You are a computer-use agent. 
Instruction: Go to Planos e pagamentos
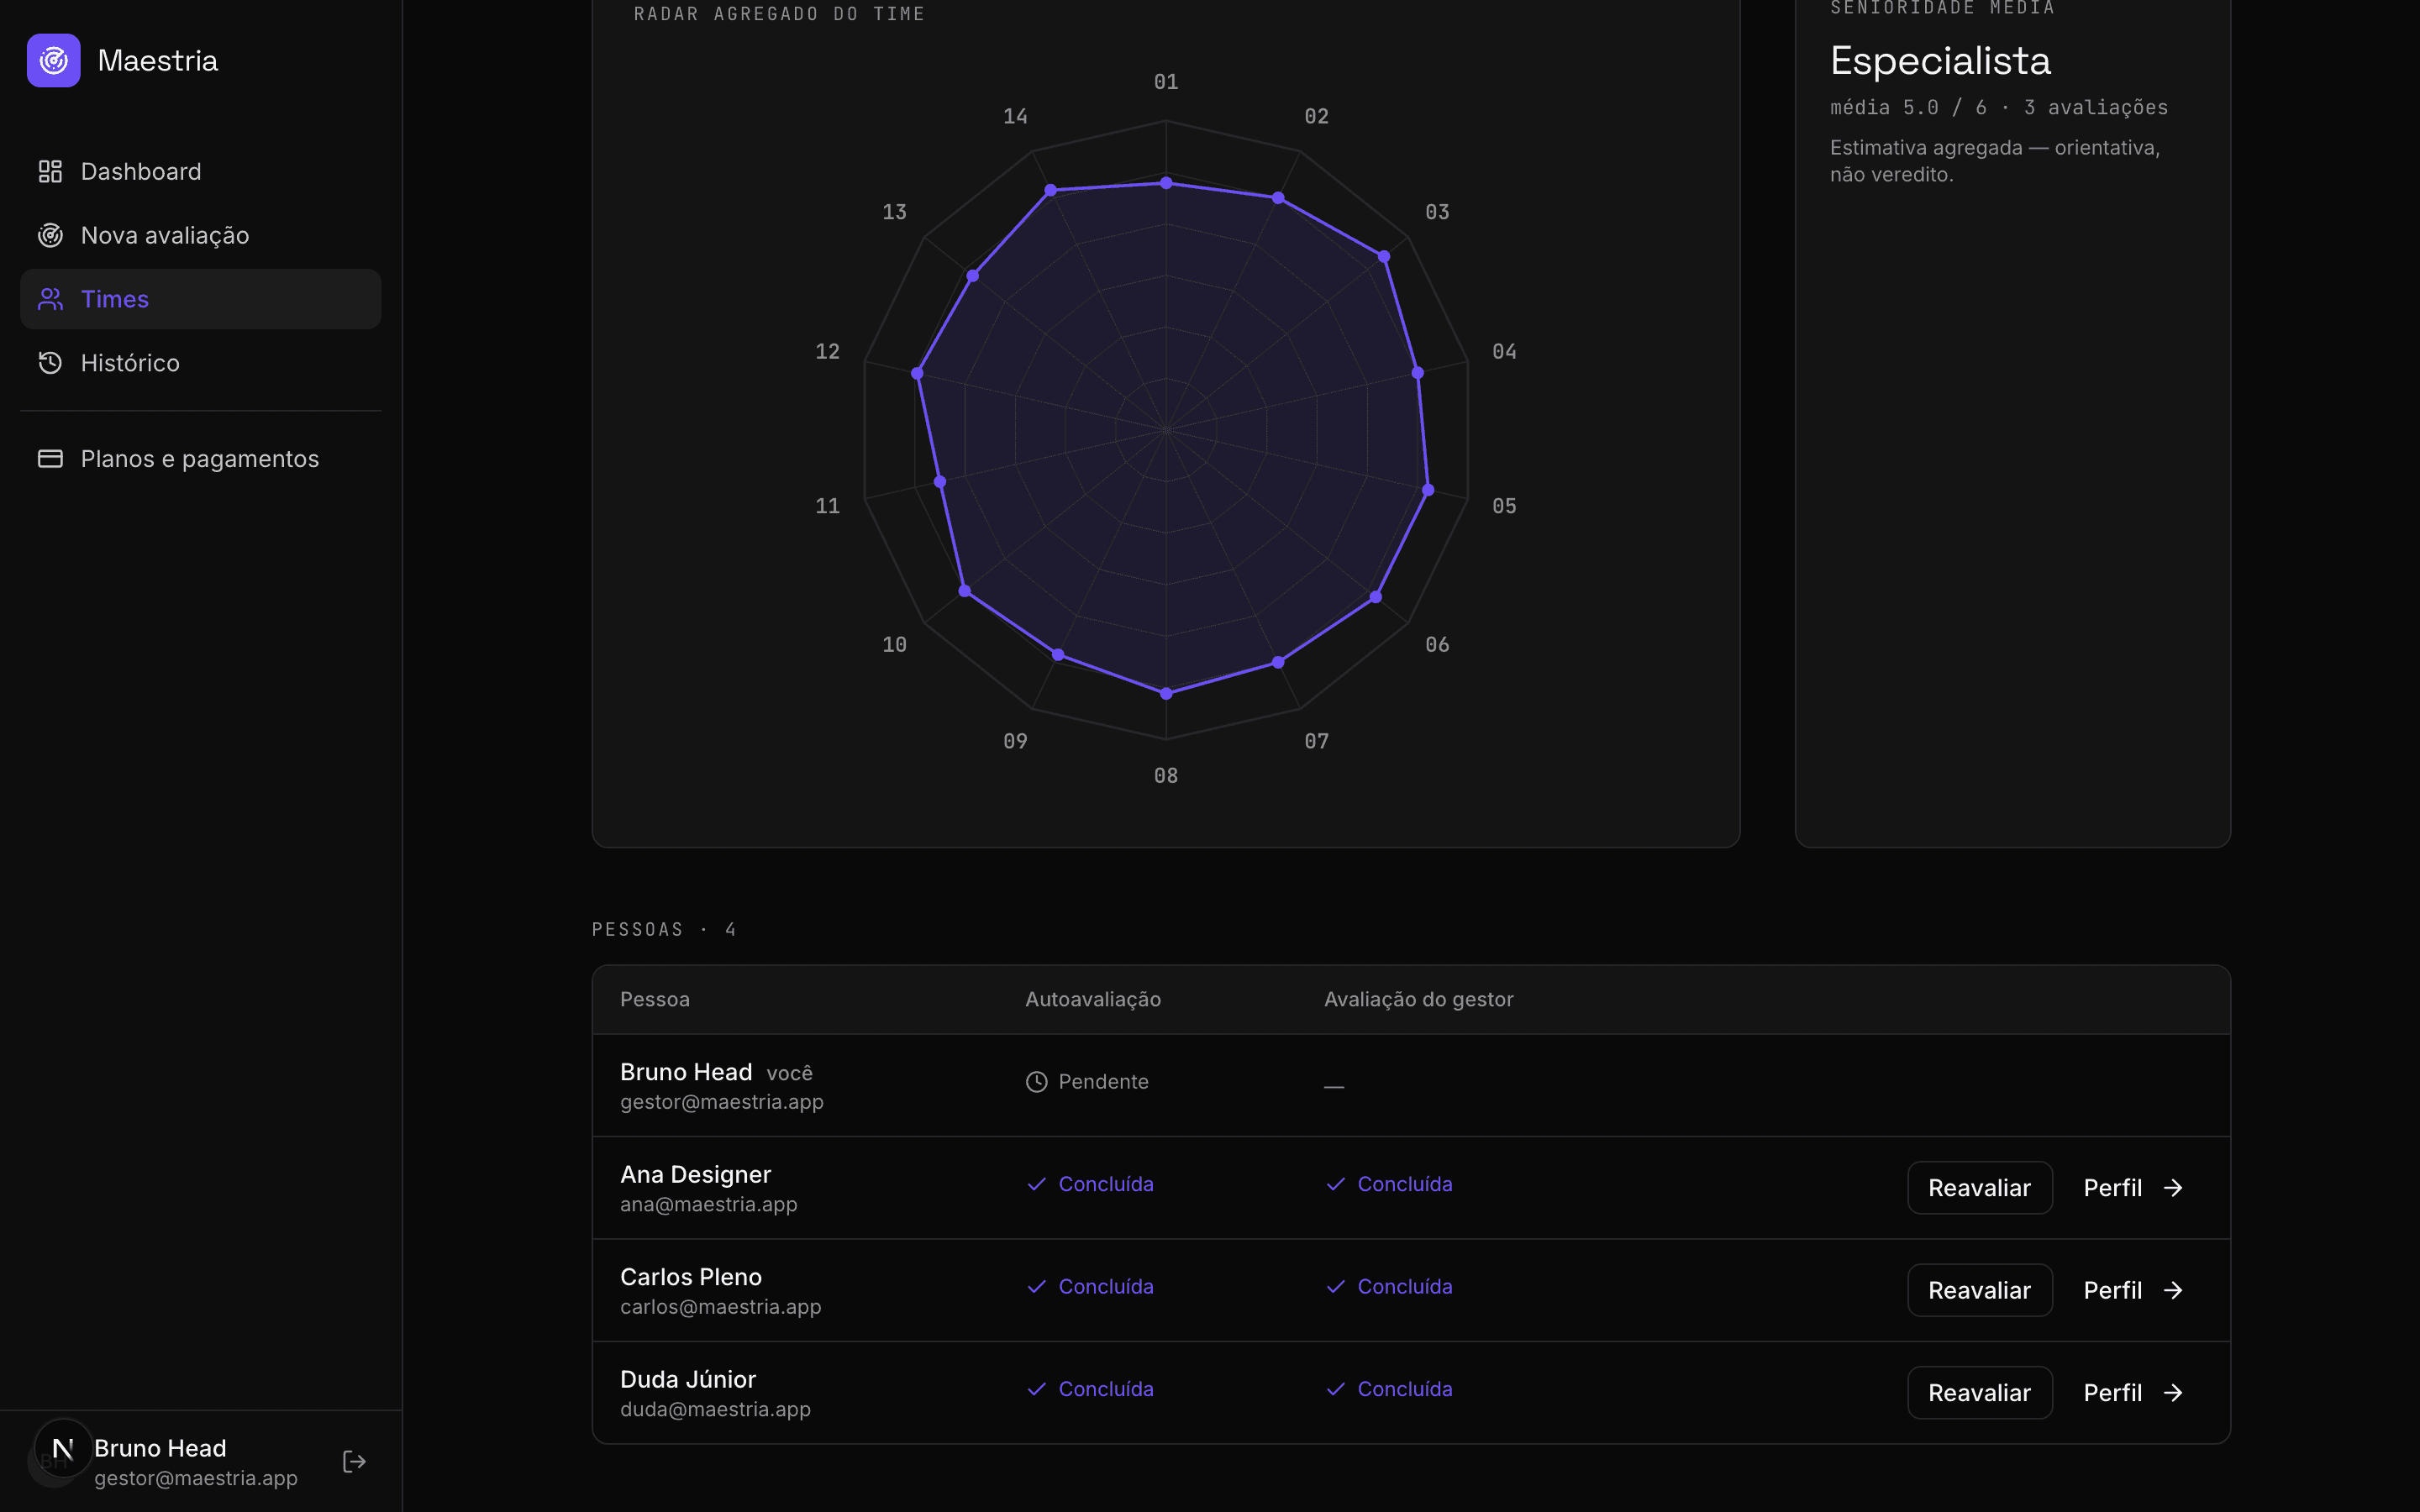[x=200, y=459]
